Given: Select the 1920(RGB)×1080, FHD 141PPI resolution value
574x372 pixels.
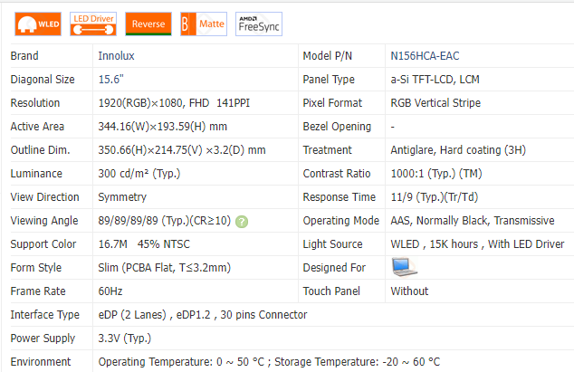Looking at the screenshot, I should coord(174,103).
